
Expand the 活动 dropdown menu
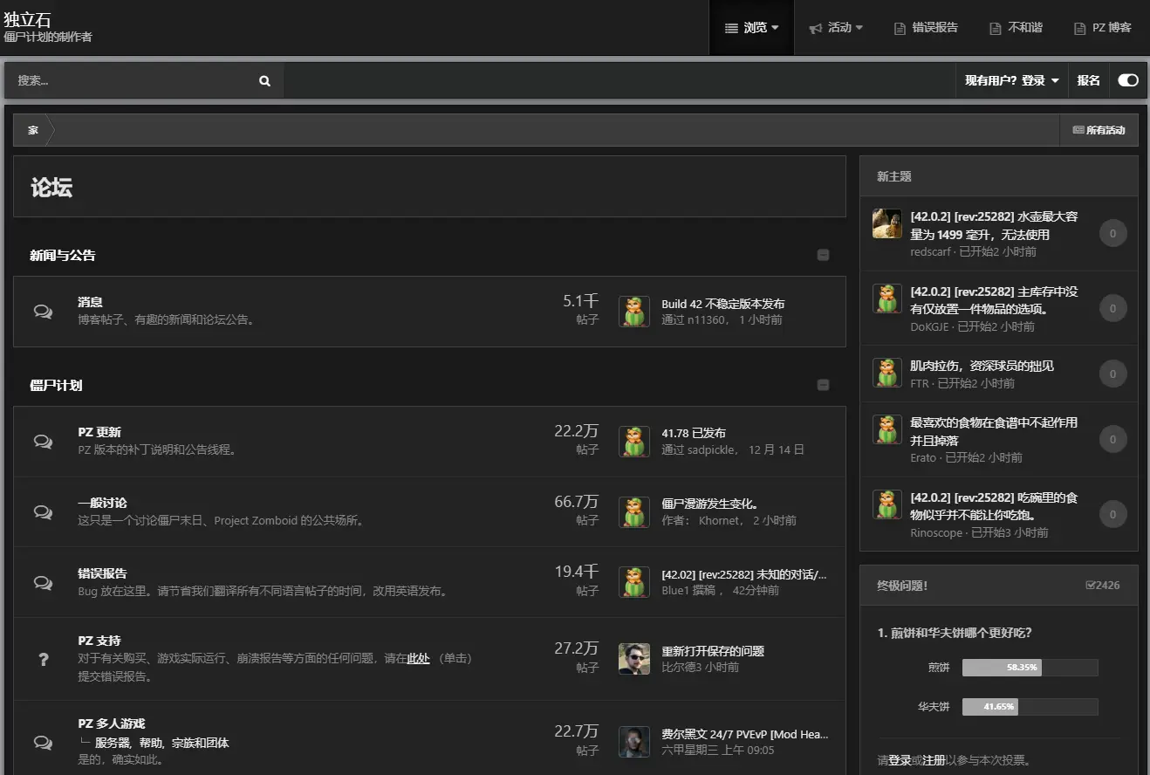[836, 28]
